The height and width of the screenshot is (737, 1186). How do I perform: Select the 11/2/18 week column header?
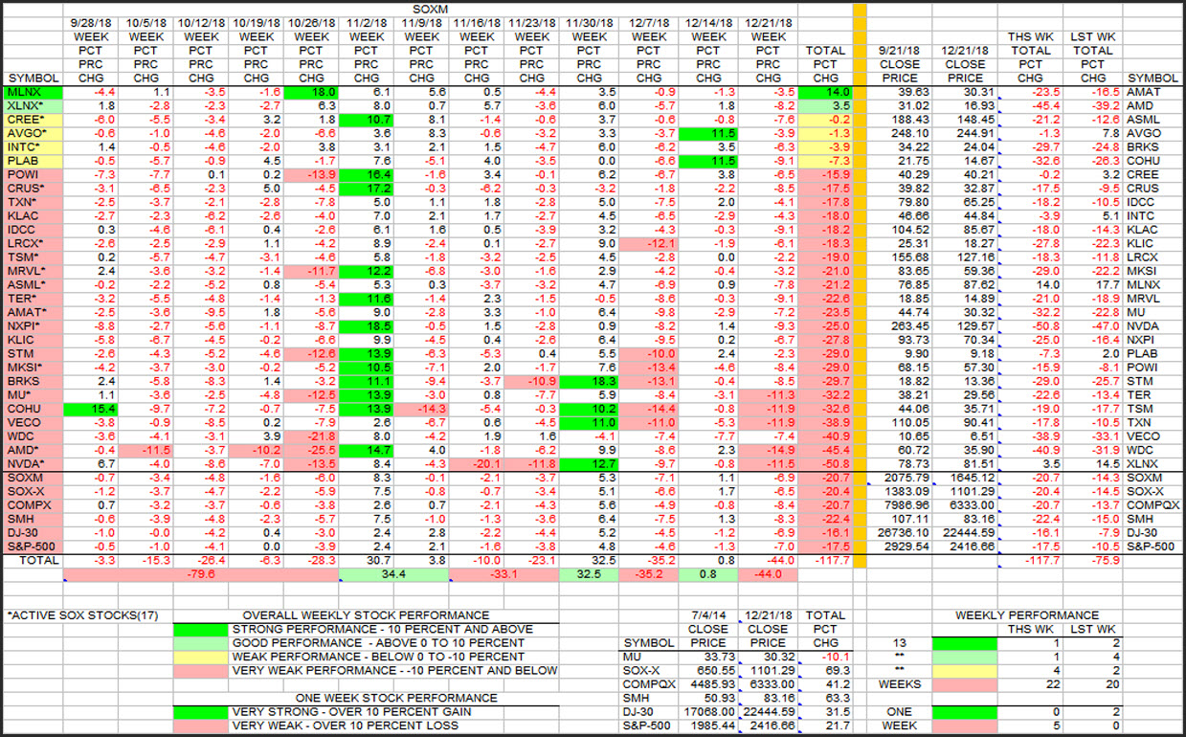[368, 22]
